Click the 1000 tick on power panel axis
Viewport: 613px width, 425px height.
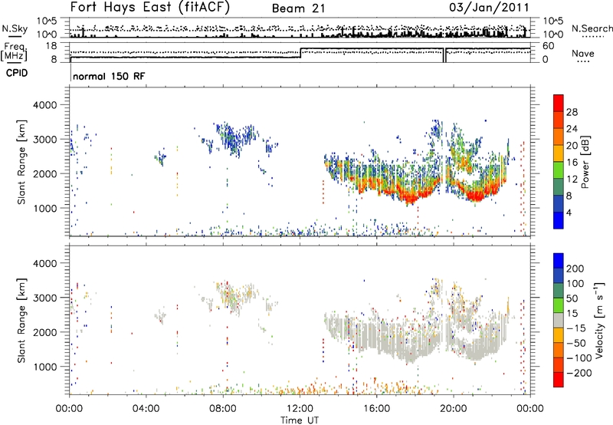(44, 208)
